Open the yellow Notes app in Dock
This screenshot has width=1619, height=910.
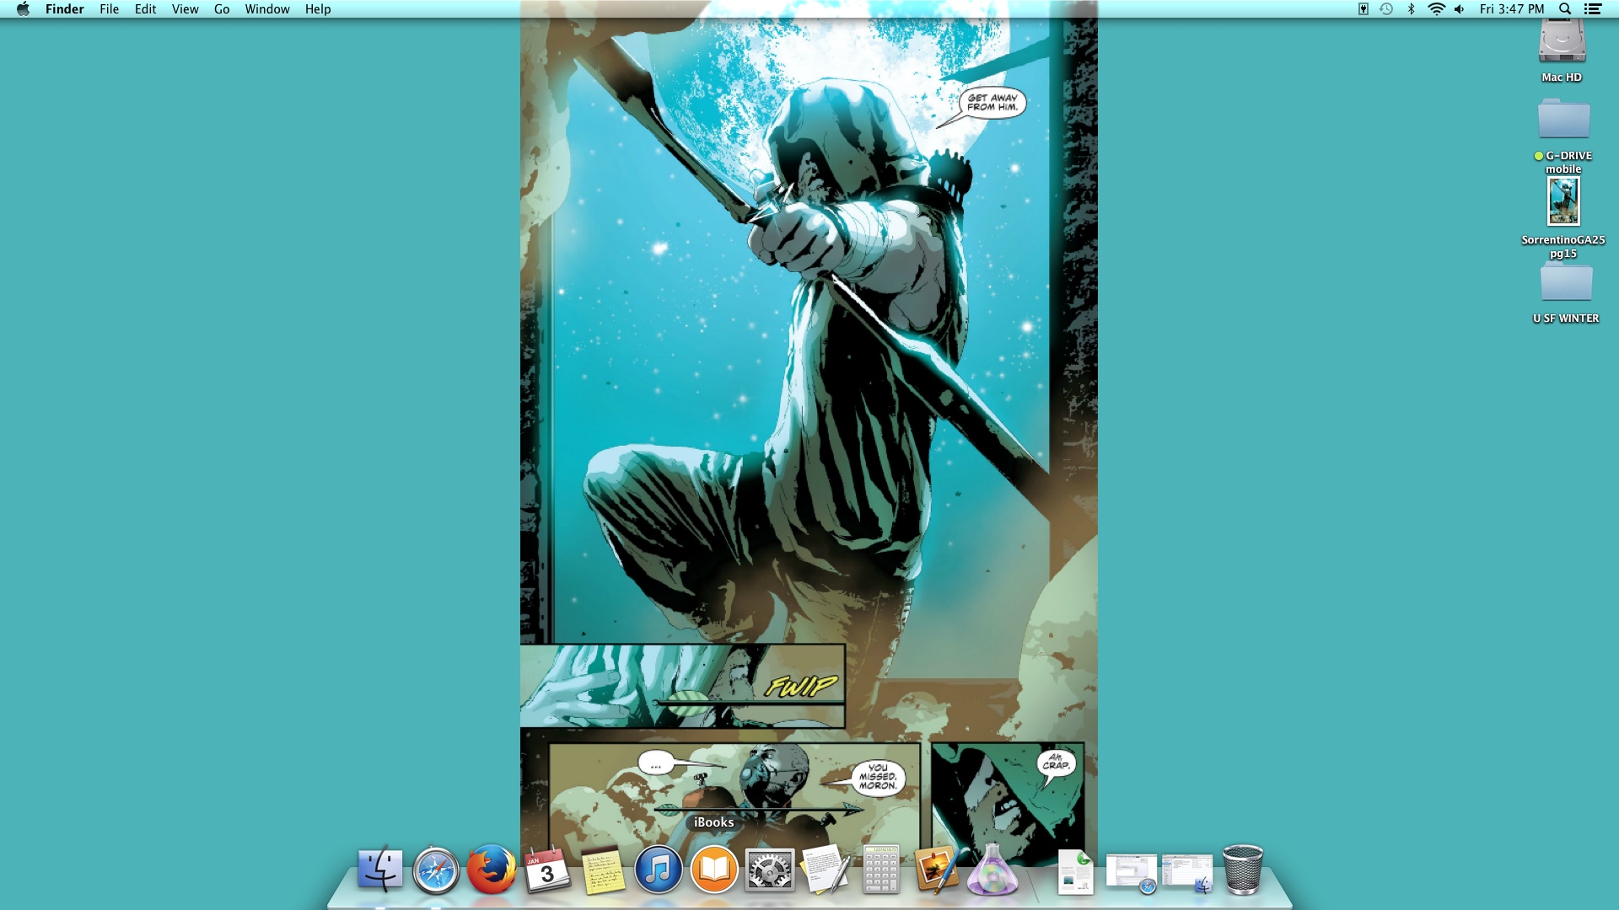point(604,870)
